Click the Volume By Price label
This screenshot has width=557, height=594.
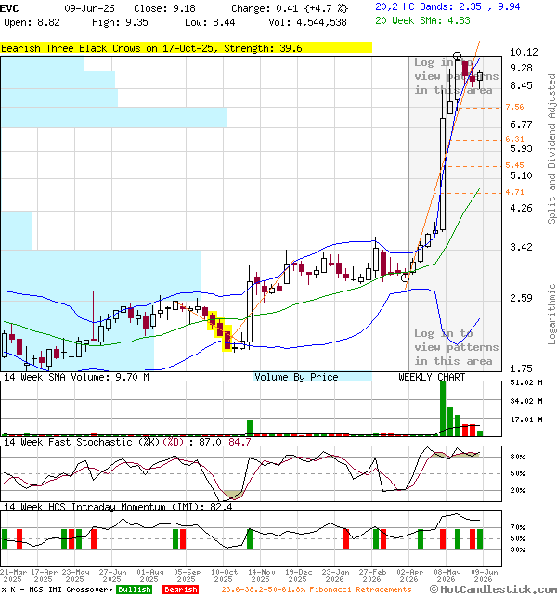point(296,377)
